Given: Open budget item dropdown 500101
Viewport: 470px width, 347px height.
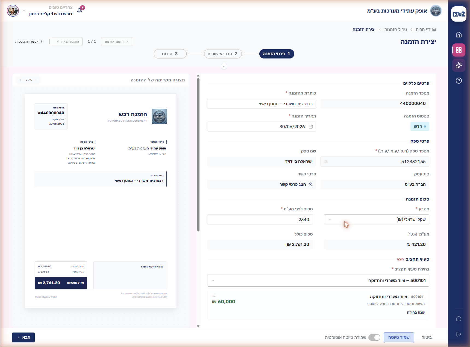Looking at the screenshot, I should click(318, 281).
